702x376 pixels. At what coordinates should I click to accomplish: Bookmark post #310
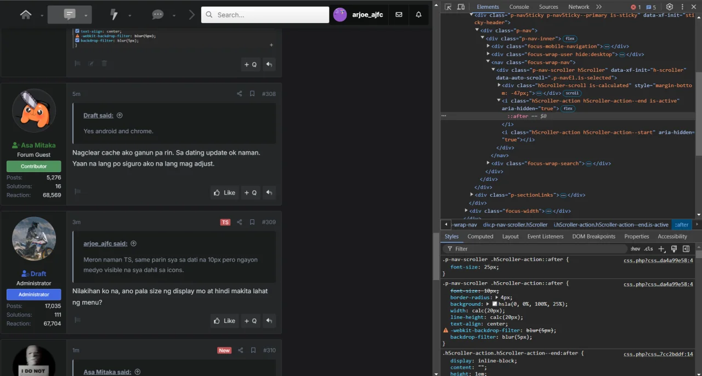[x=253, y=350]
